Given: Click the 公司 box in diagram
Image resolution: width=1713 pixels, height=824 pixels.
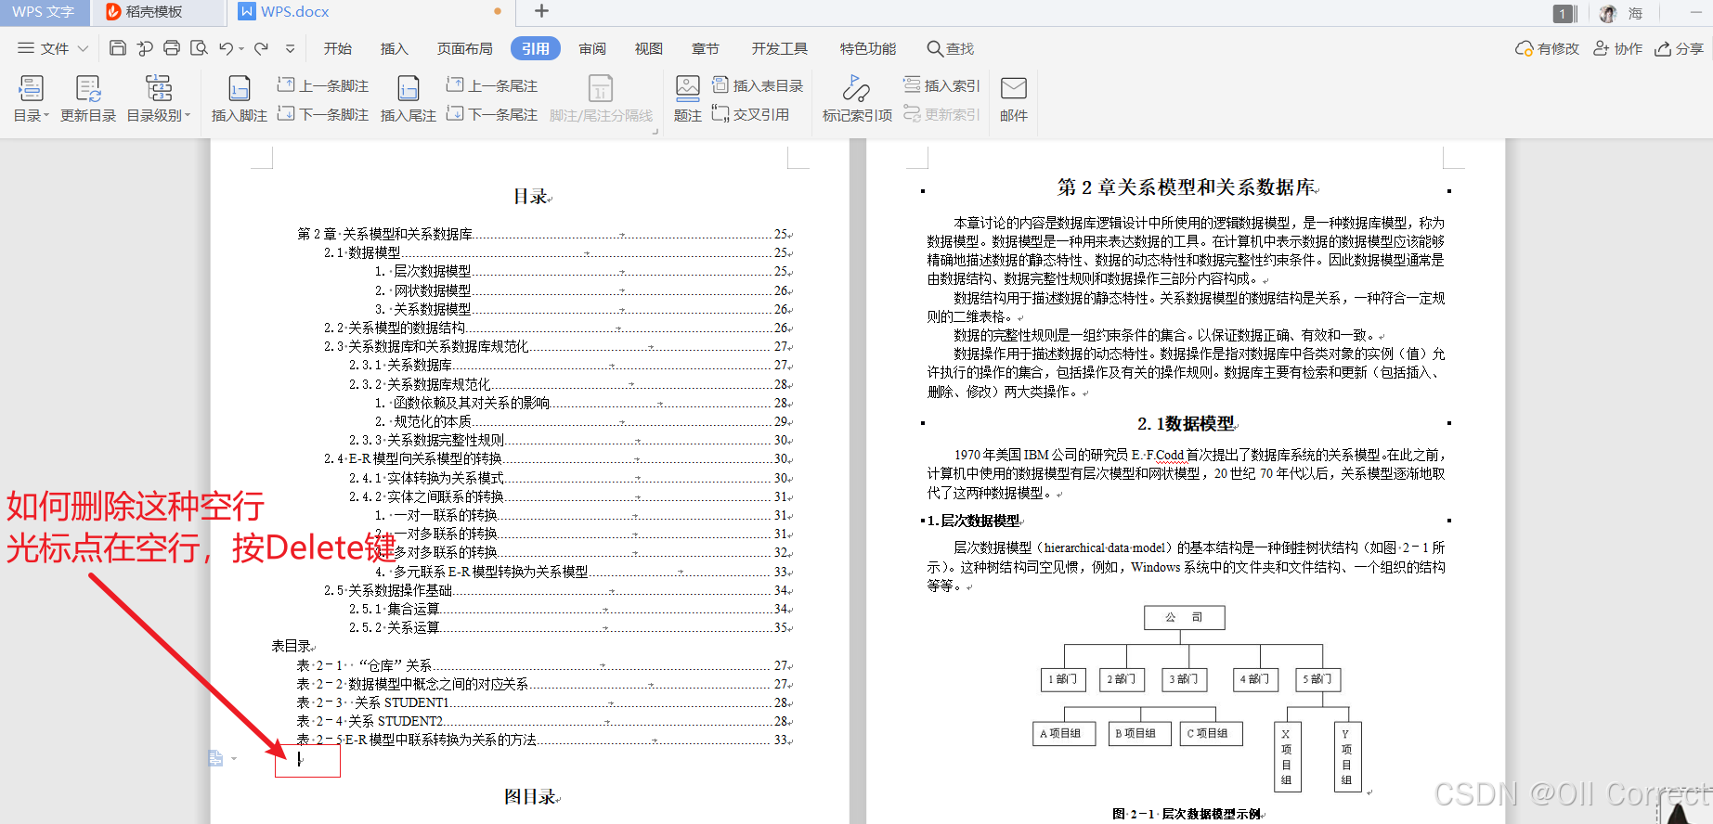Looking at the screenshot, I should coord(1184,617).
